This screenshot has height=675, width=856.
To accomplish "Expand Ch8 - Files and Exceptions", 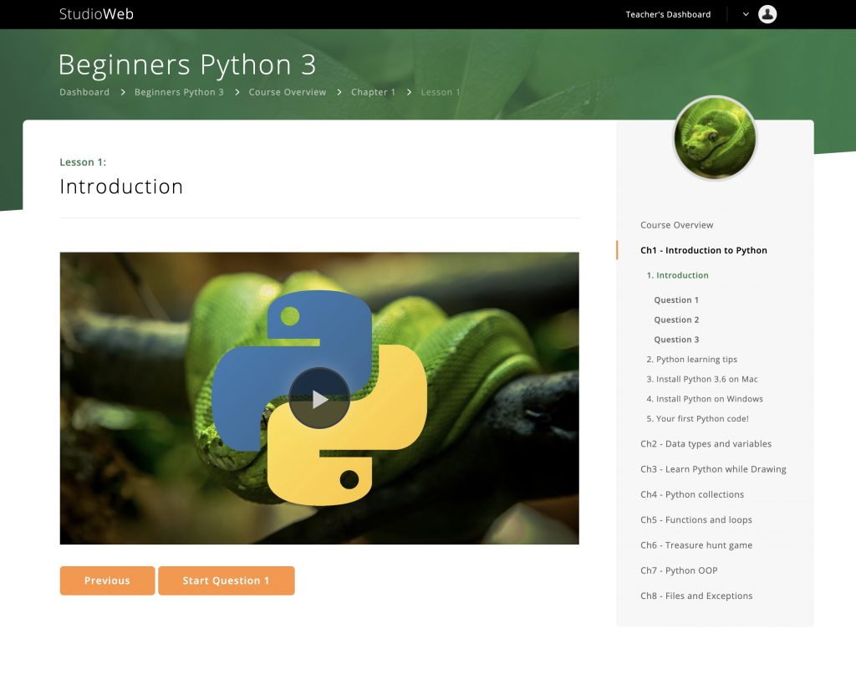I will (x=696, y=596).
